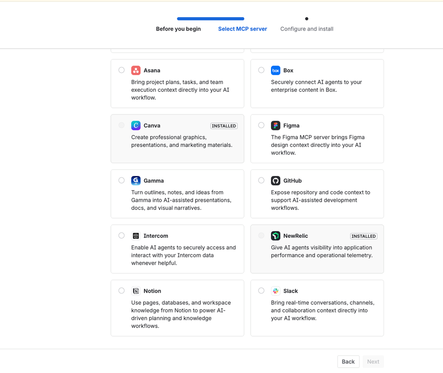443x373 pixels.
Task: Jump to Configure and install step
Action: (307, 29)
